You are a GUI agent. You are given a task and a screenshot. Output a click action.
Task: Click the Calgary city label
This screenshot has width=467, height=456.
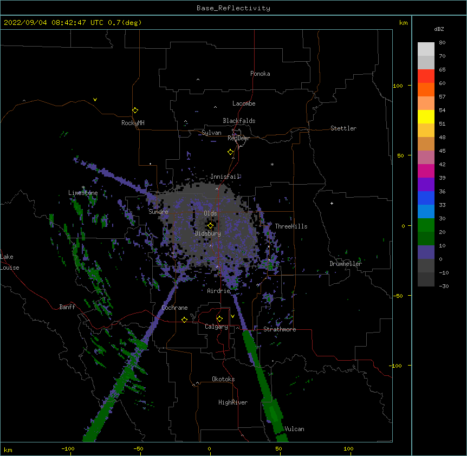click(x=216, y=327)
